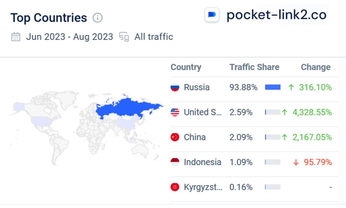Click the calendar icon next to date range

[x=16, y=37]
